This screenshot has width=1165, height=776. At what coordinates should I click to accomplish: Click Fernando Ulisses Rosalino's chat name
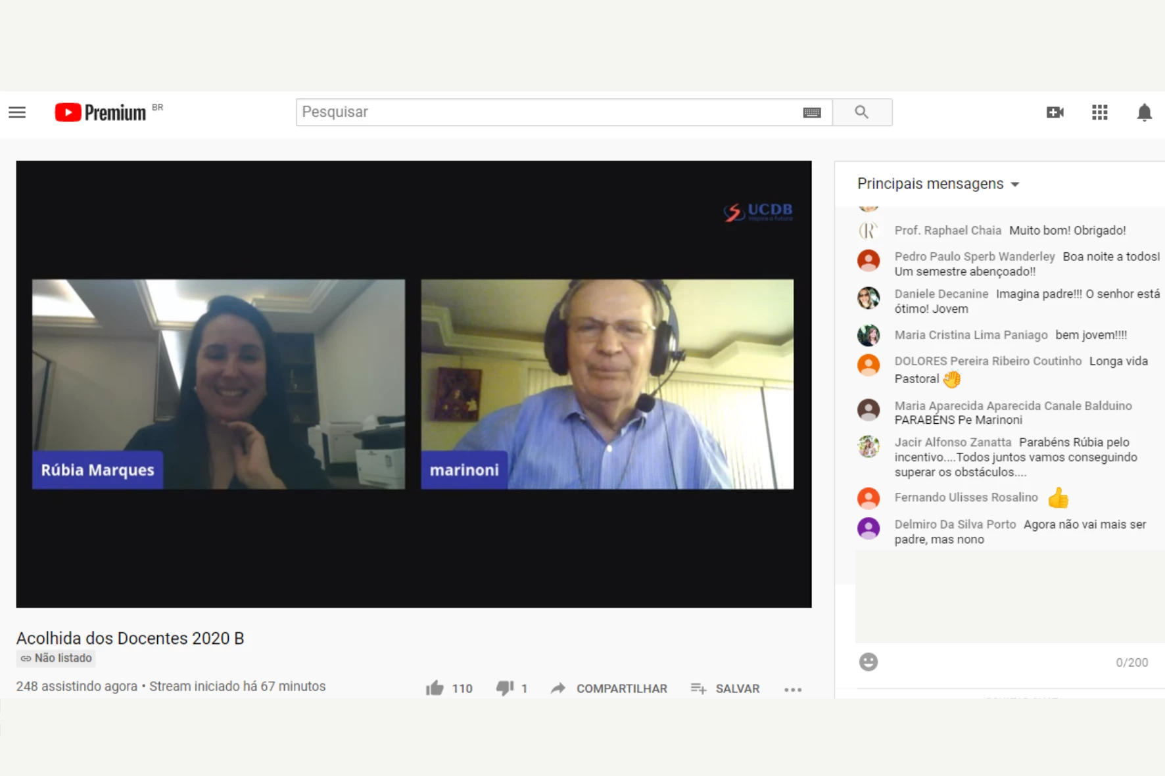pyautogui.click(x=966, y=497)
